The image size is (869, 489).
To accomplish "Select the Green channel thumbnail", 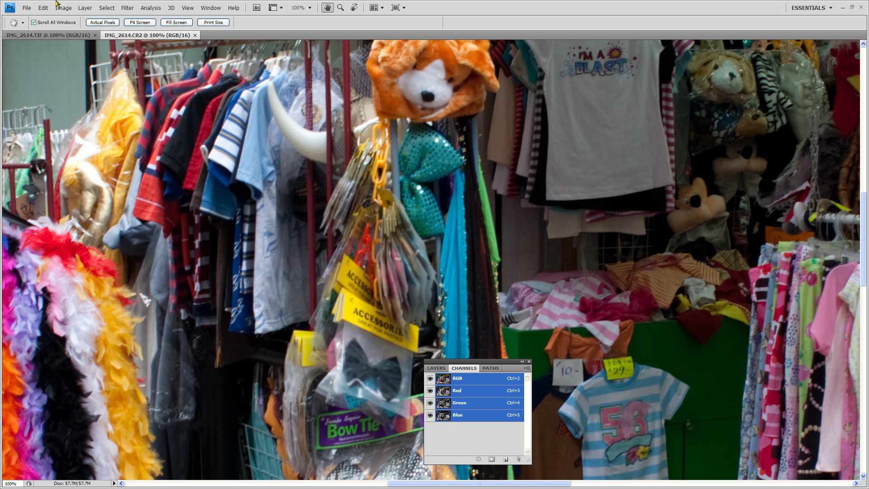I will pos(443,403).
